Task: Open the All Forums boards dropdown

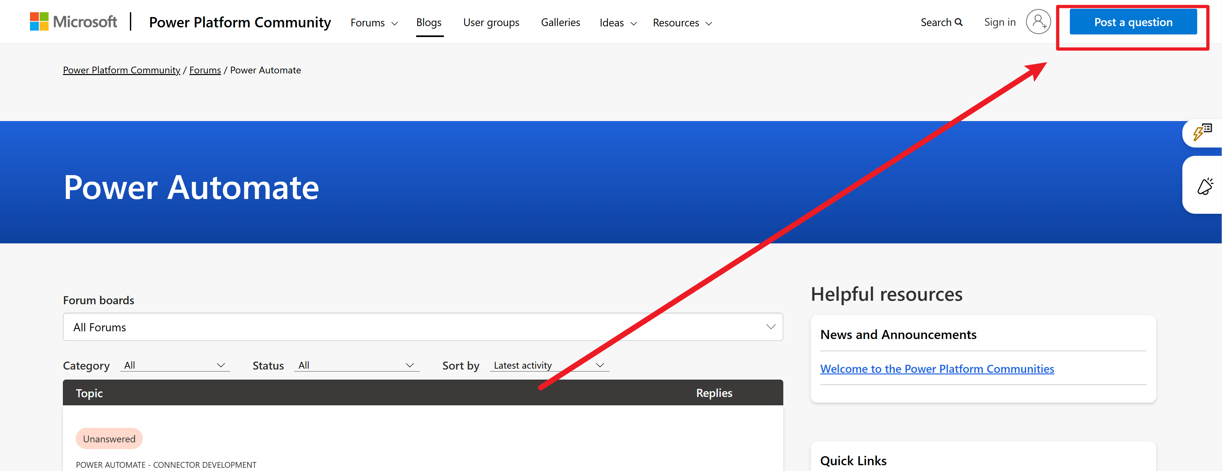Action: (422, 327)
